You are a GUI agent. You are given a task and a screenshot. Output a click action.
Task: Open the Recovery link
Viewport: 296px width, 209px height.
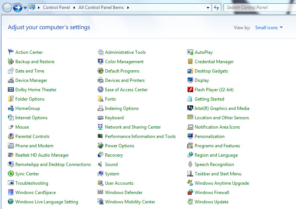pyautogui.click(x=114, y=155)
